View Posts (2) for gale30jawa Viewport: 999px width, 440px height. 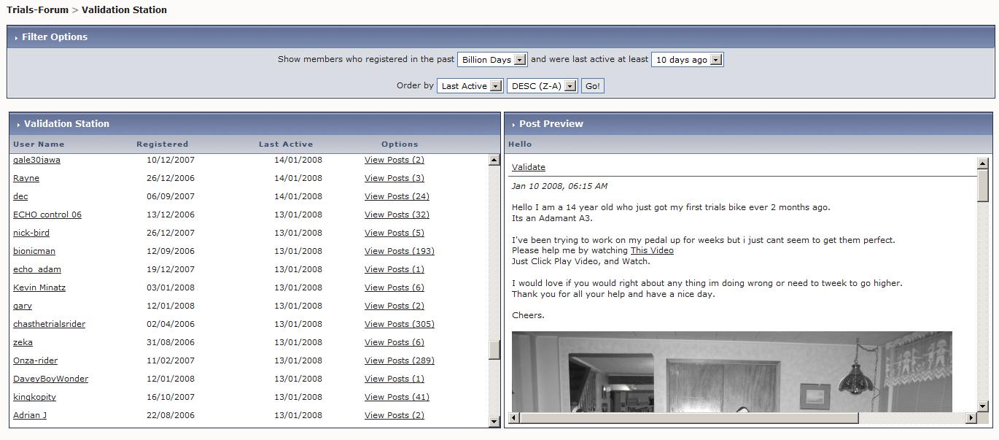394,160
